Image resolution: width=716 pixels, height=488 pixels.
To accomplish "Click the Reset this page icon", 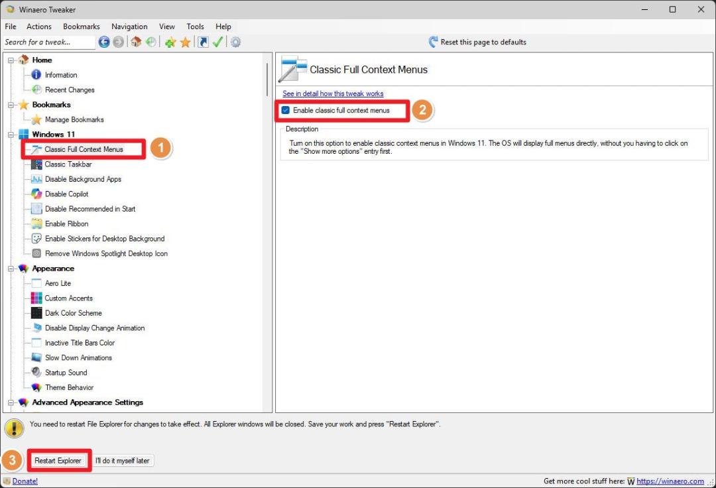I will [433, 42].
